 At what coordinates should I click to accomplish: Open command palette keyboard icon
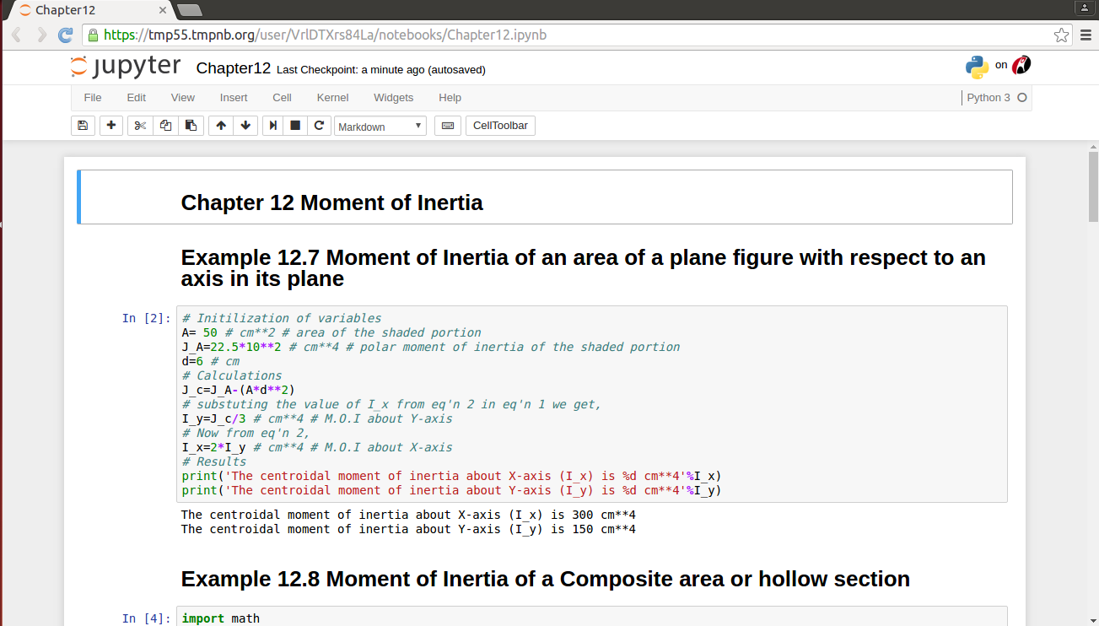point(448,126)
